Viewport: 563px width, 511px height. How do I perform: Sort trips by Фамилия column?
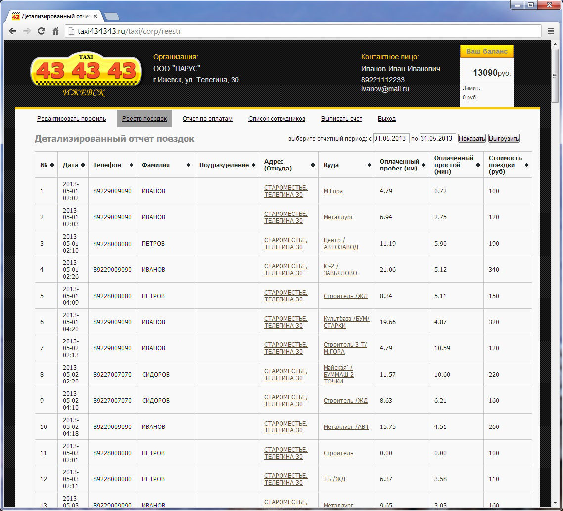click(x=188, y=165)
